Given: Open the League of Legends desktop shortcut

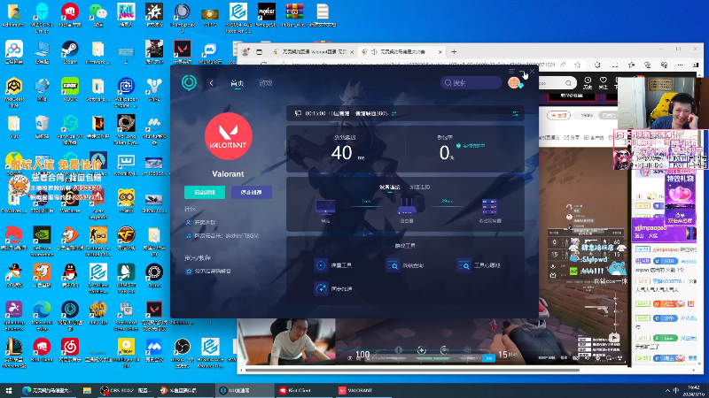Looking at the screenshot, I should (14, 352).
